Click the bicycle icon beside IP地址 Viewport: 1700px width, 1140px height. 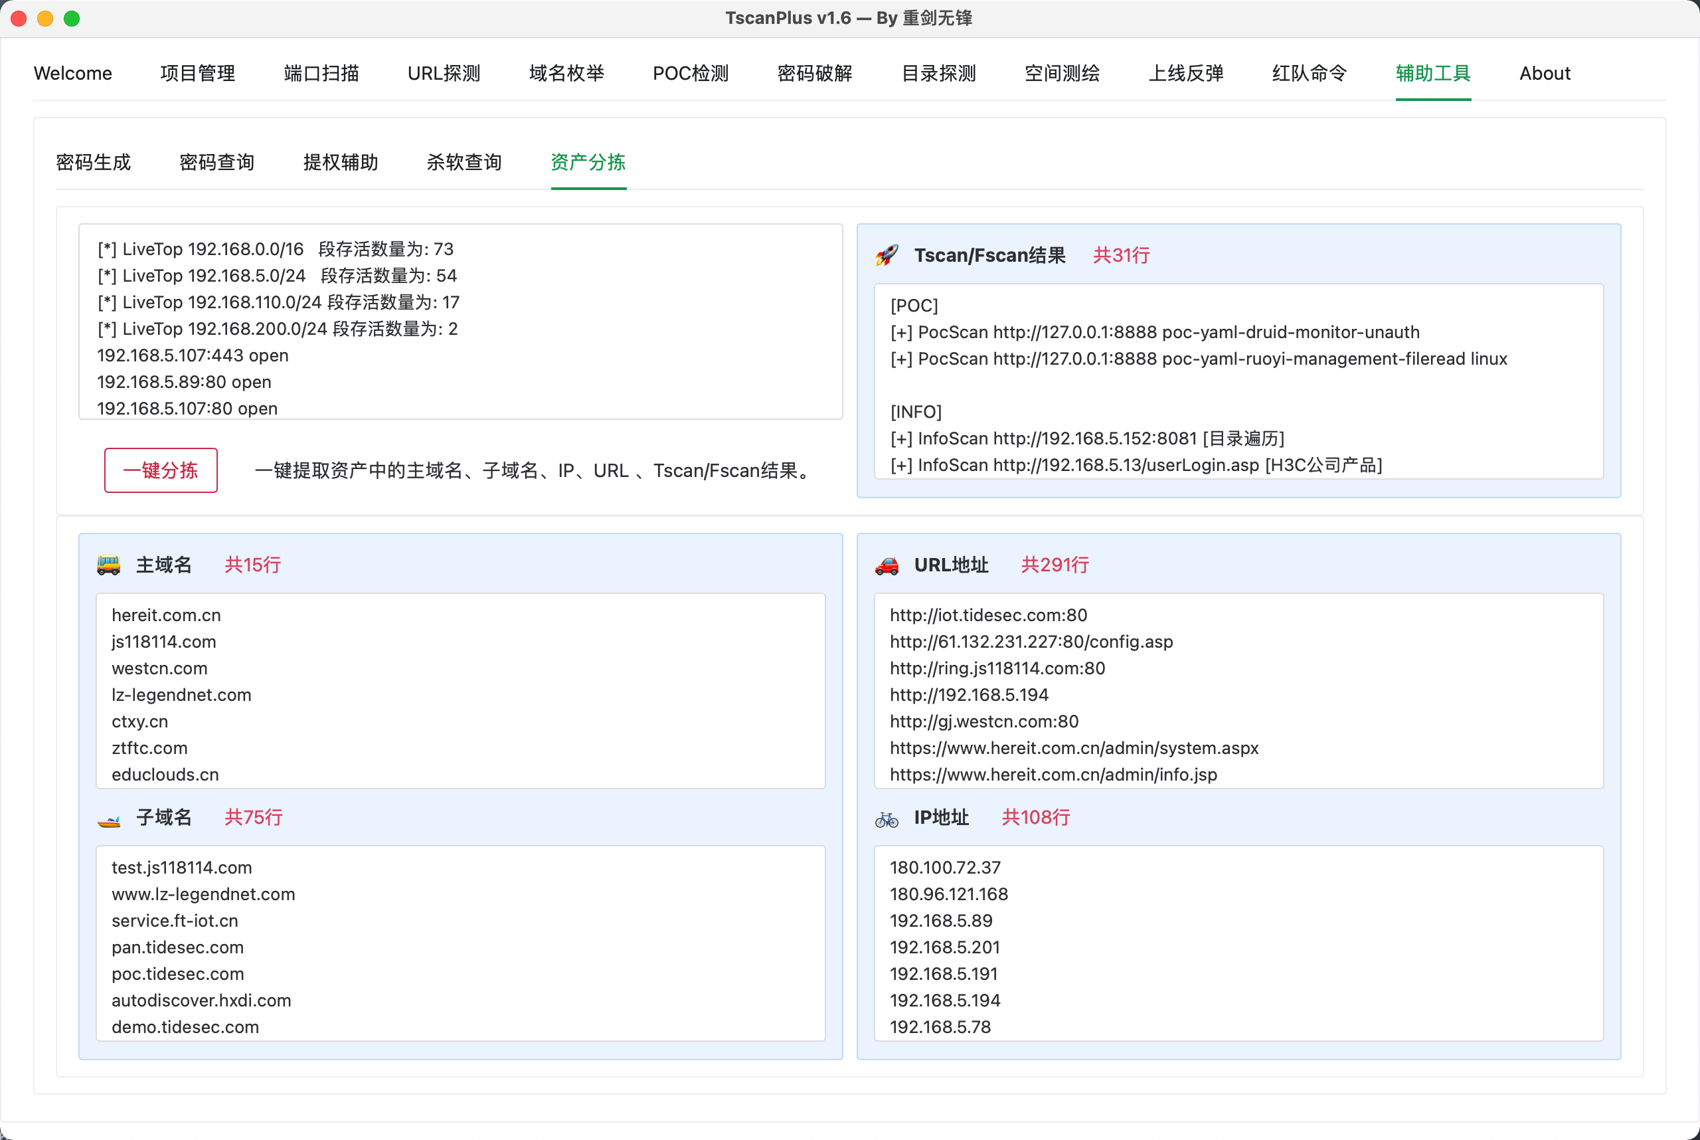887,818
